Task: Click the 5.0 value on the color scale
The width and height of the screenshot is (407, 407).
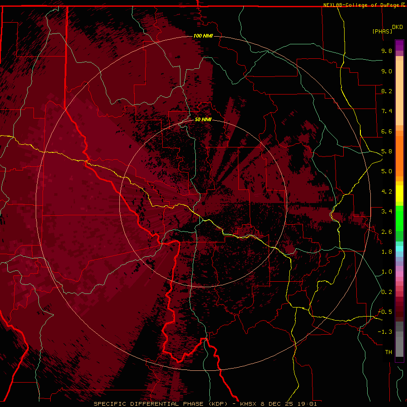Action: pos(387,171)
